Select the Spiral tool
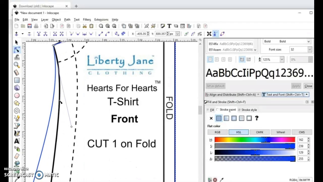Image resolution: width=323 pixels, height=182 pixels. pyautogui.click(x=17, y=111)
